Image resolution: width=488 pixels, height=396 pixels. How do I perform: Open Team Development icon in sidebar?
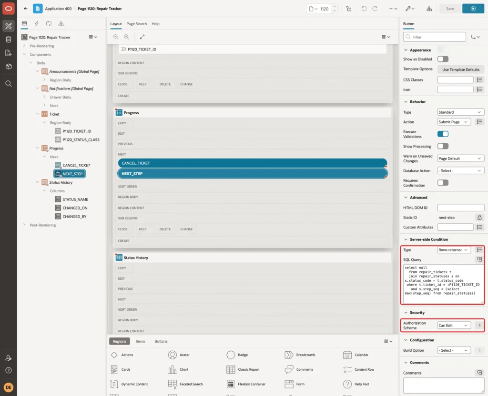(x=9, y=53)
